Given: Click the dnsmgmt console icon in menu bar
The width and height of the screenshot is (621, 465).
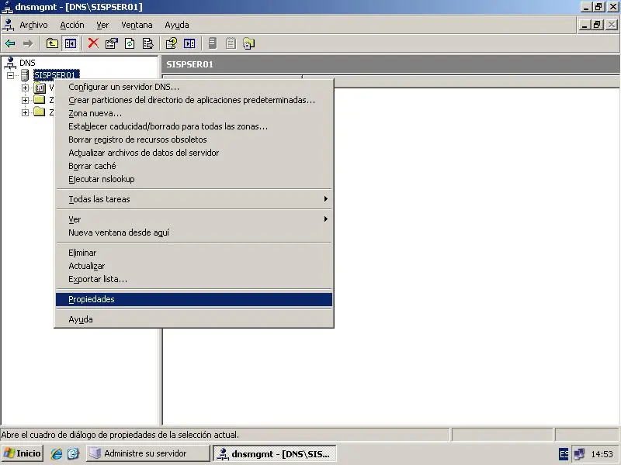Looking at the screenshot, I should 9,25.
